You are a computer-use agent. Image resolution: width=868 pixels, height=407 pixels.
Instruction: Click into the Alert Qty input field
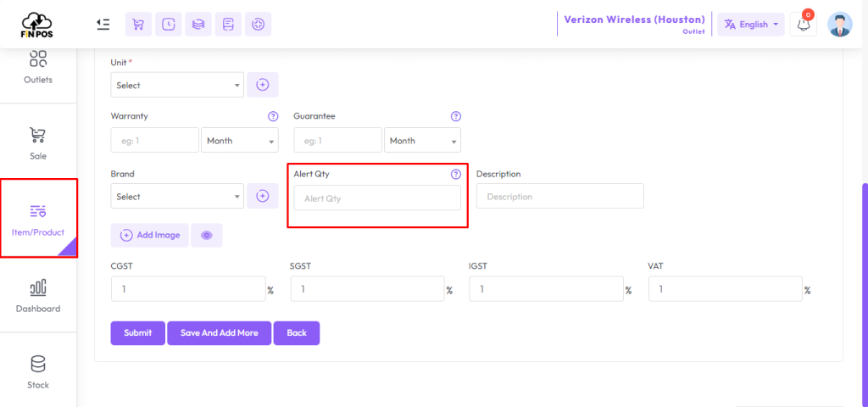(376, 198)
